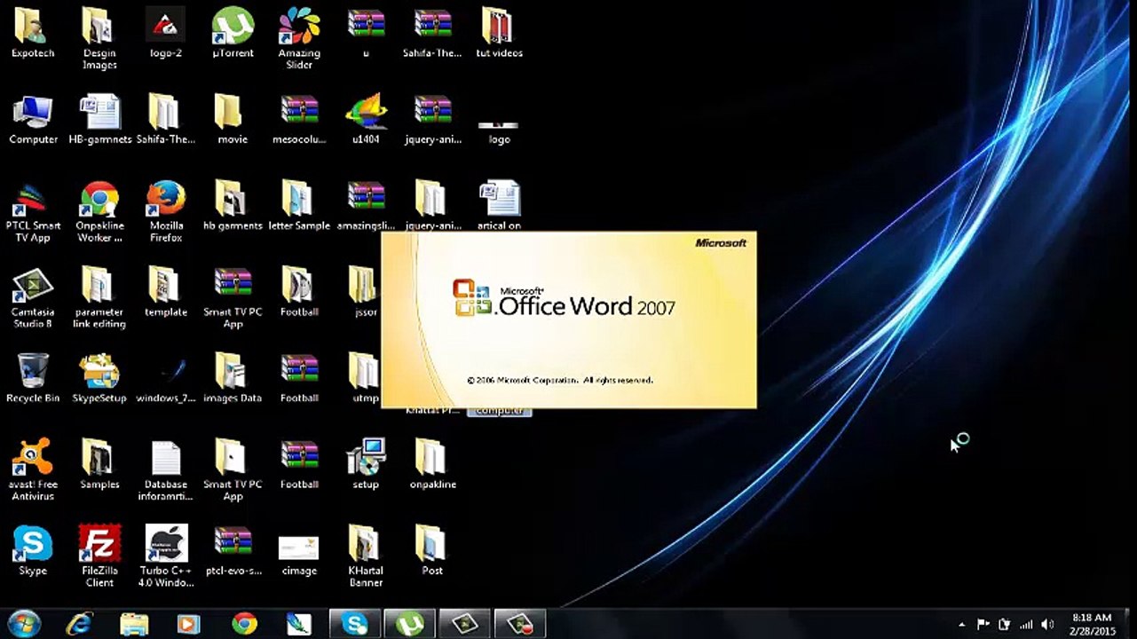Launch the µTorrent desktop shortcut
The width and height of the screenshot is (1137, 639).
click(x=233, y=34)
